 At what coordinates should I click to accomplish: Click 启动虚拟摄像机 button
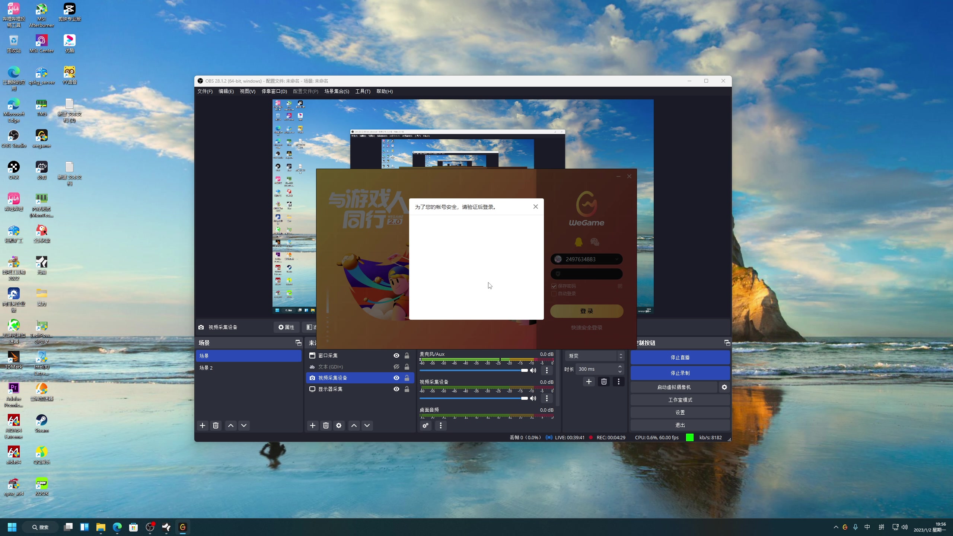[674, 387]
